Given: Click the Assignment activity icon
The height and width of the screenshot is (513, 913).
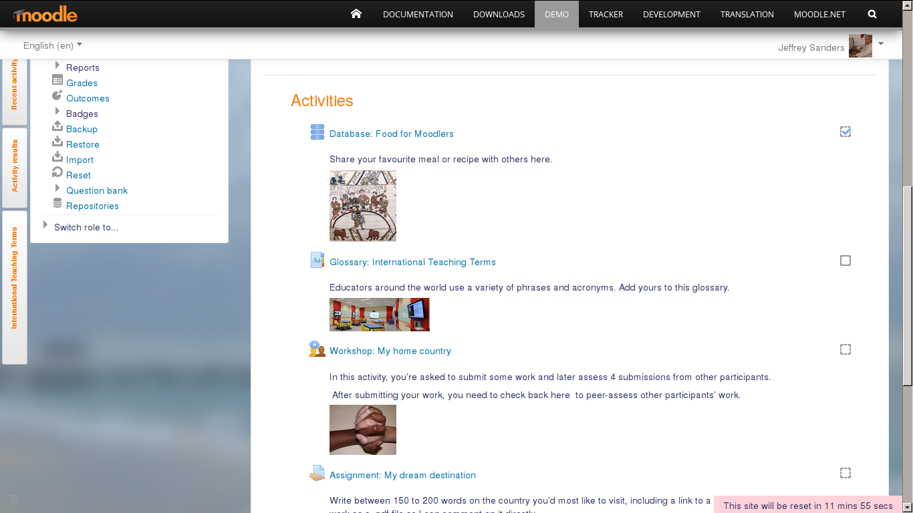Looking at the screenshot, I should [317, 474].
